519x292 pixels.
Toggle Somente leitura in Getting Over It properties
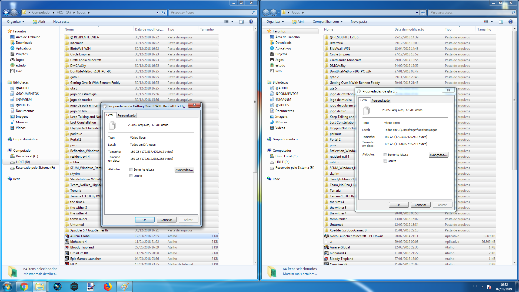point(131,170)
